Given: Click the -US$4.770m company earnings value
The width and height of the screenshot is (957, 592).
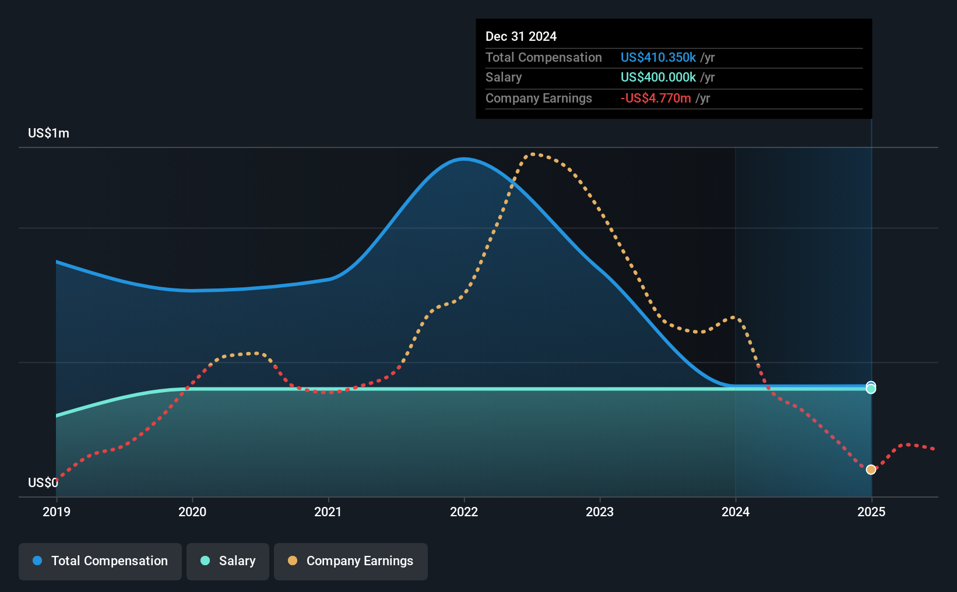Looking at the screenshot, I should click(x=656, y=98).
